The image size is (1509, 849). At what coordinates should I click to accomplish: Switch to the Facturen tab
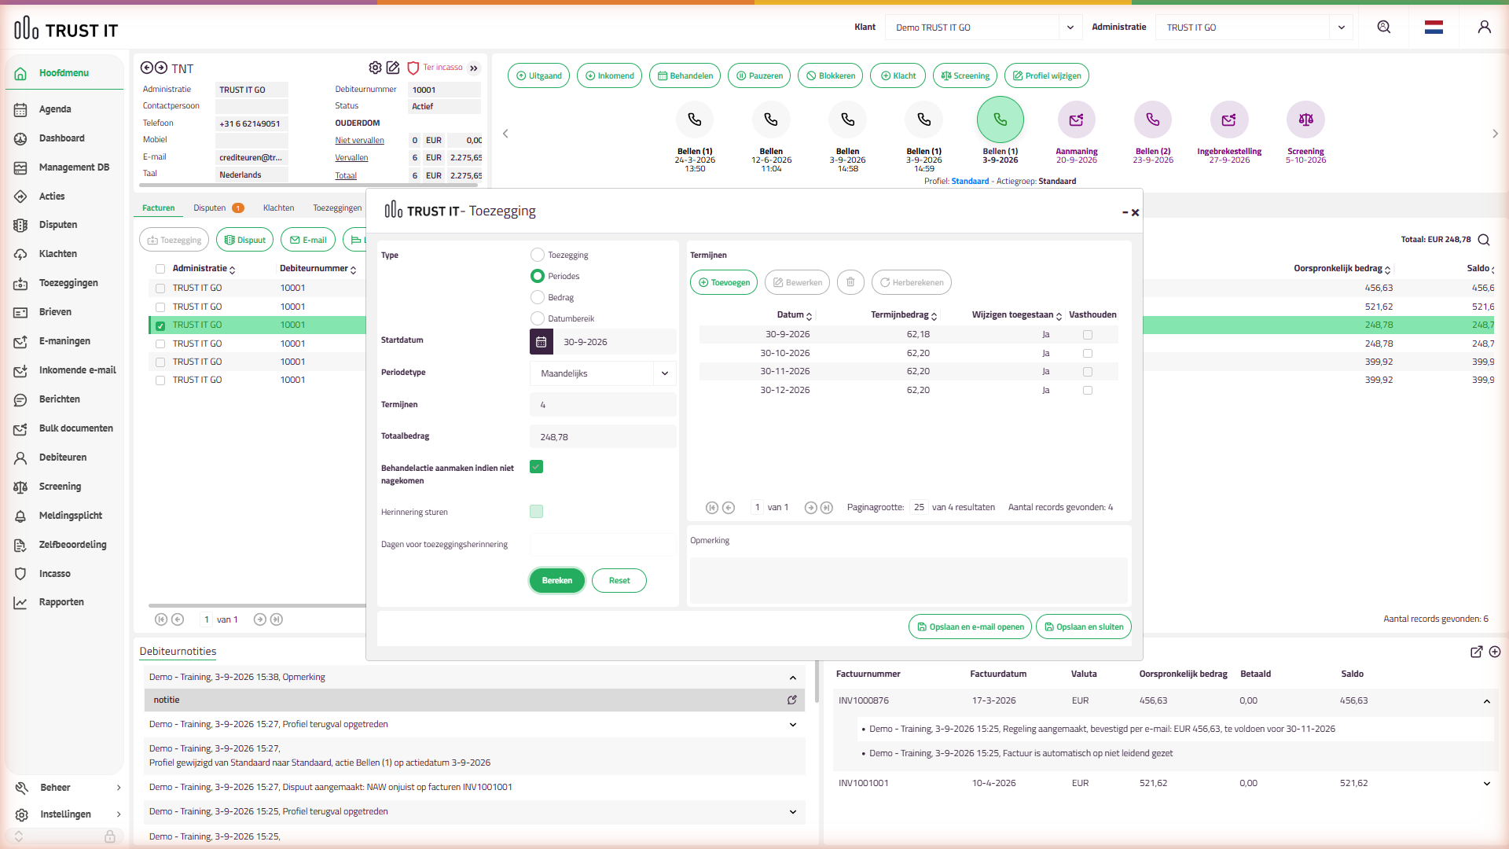coord(159,208)
